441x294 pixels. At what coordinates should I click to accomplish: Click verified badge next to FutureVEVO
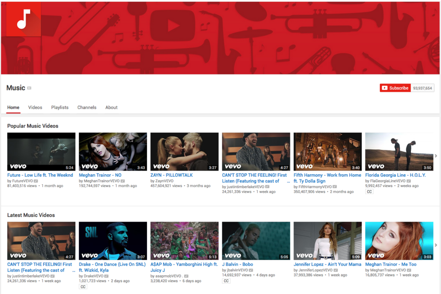pos(36,181)
